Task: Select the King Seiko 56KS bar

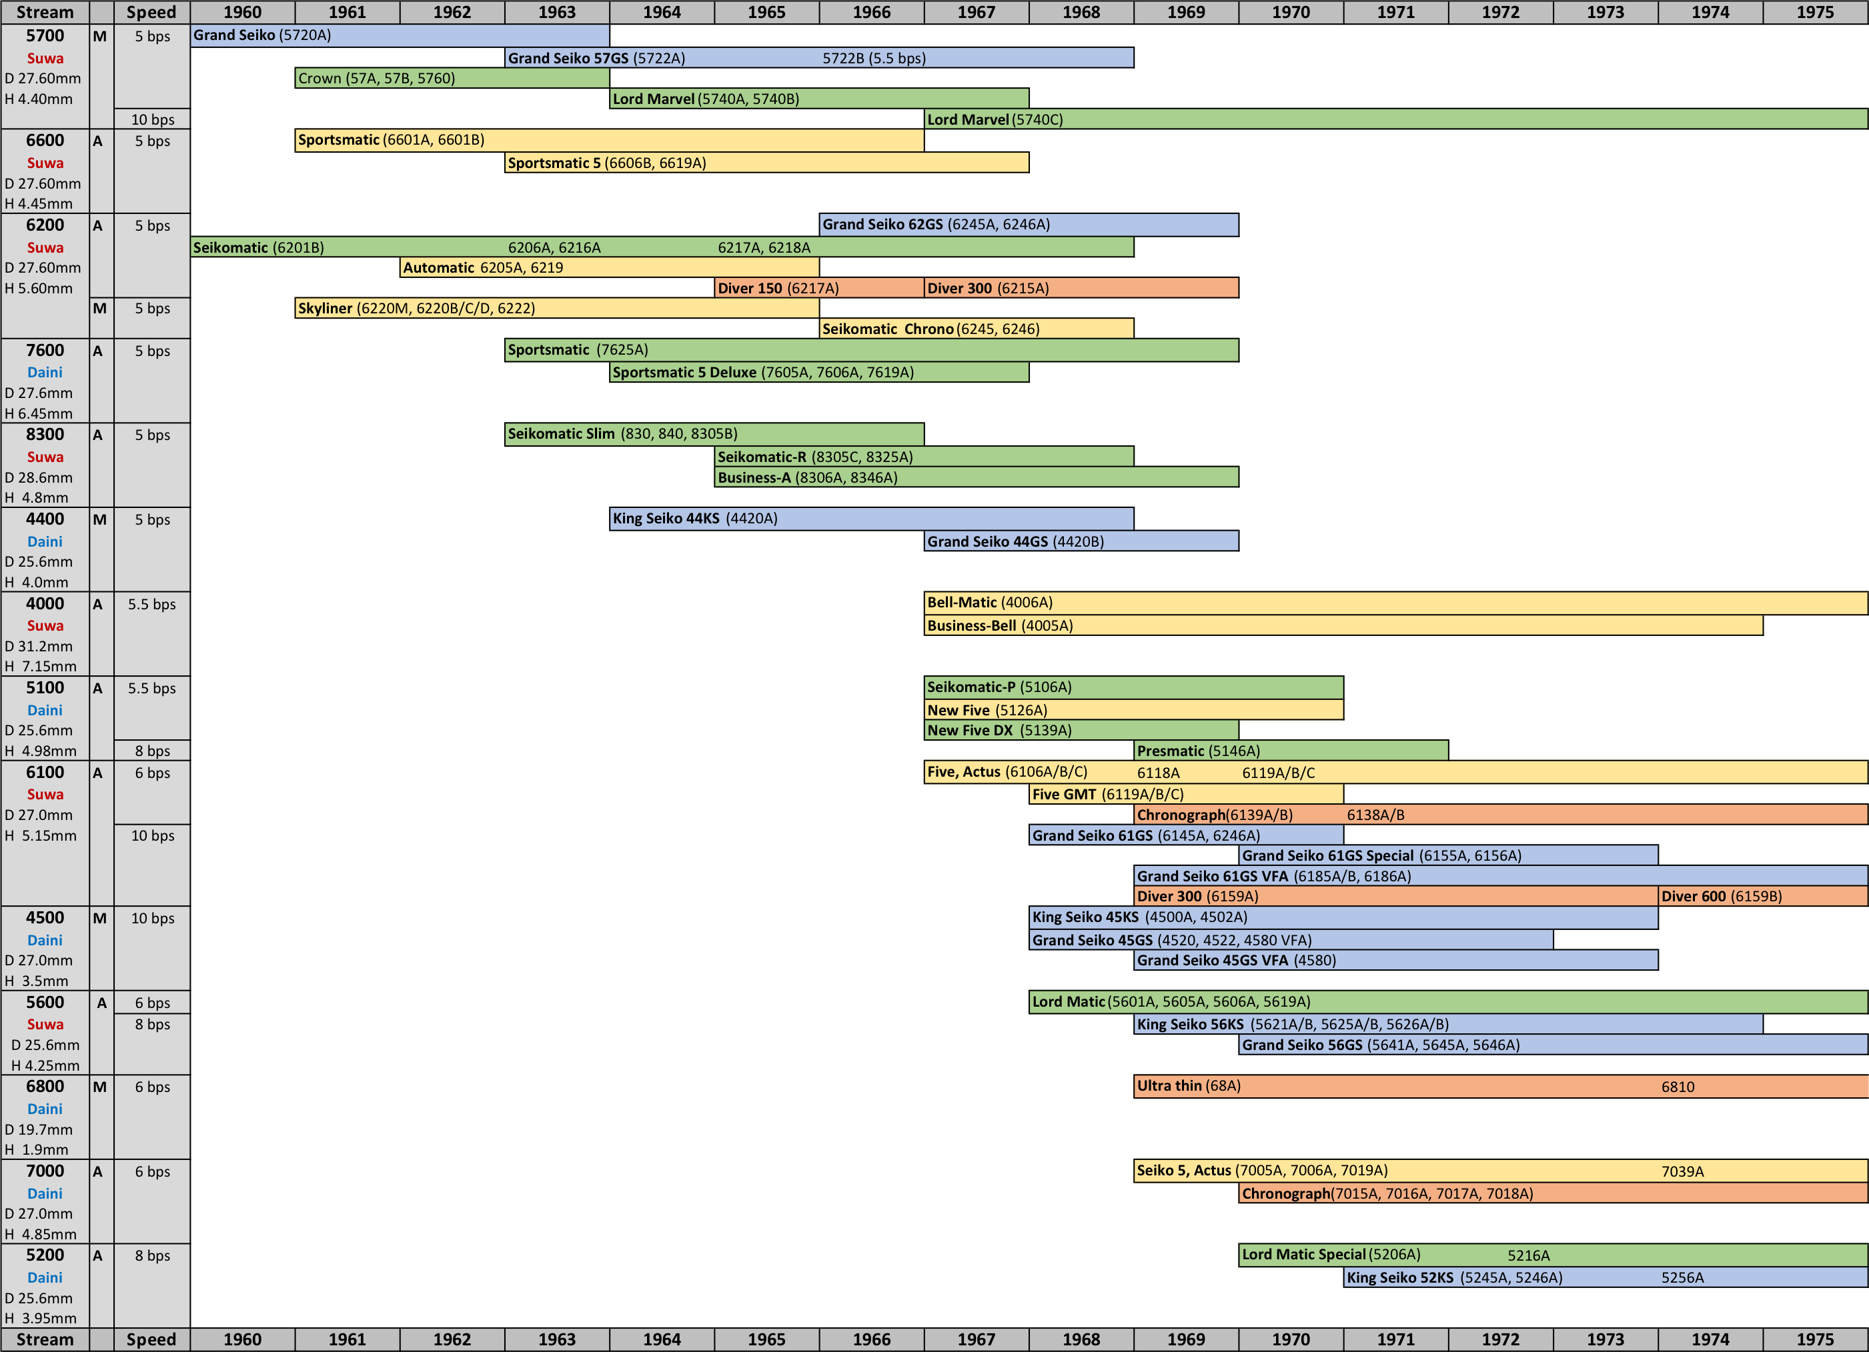Action: point(1448,1024)
